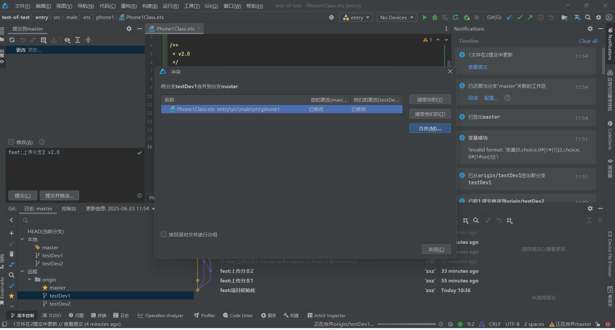Refresh changes in commit panel

(x=12, y=40)
